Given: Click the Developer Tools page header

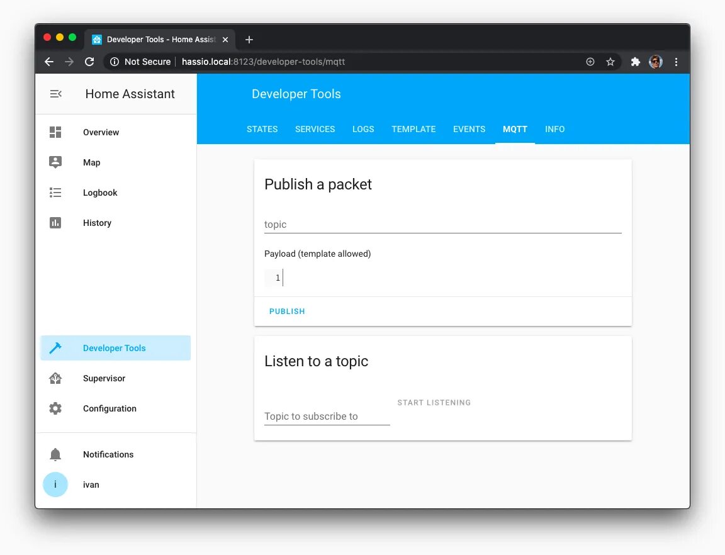Looking at the screenshot, I should pyautogui.click(x=296, y=94).
